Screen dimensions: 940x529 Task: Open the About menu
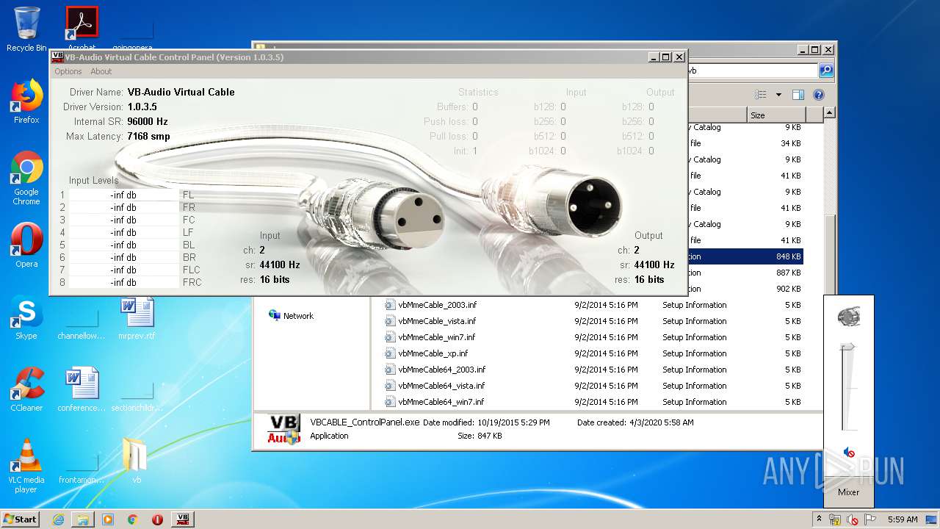coord(101,71)
